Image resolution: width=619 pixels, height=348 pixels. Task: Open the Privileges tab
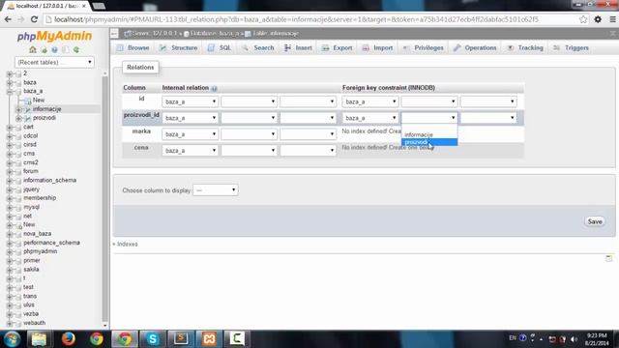[423, 47]
